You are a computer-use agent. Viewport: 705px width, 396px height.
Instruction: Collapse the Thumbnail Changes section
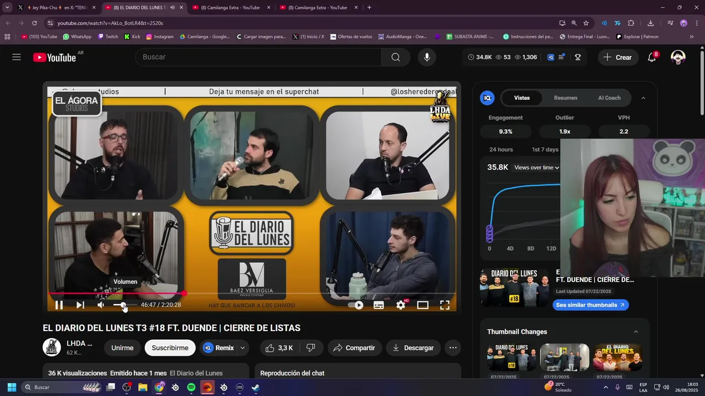636,332
